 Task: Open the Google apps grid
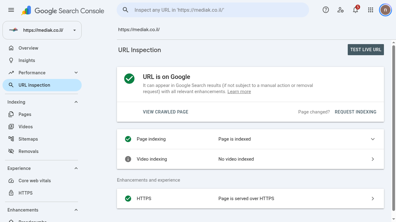(x=371, y=10)
